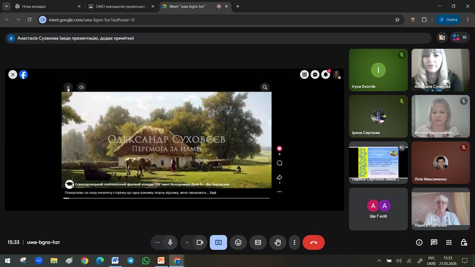Open chat with everyone panel
475x267 pixels.
[x=434, y=242]
